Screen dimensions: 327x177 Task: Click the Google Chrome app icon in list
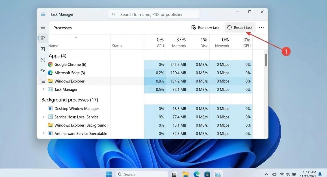pyautogui.click(x=50, y=65)
